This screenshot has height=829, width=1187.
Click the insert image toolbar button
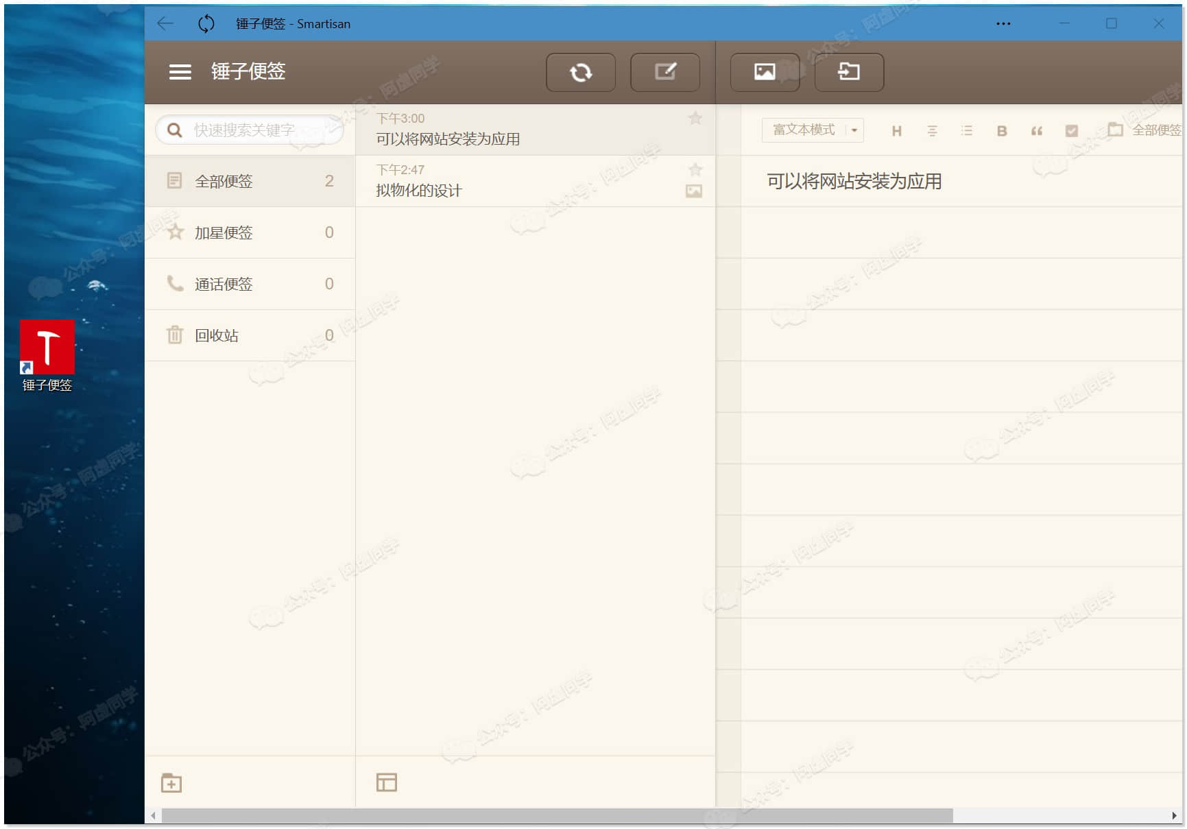coord(764,72)
